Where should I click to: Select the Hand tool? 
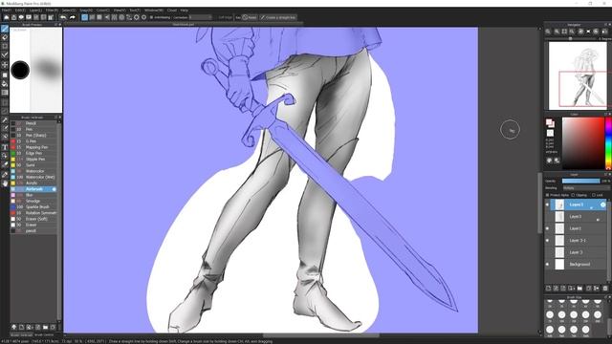click(5, 183)
